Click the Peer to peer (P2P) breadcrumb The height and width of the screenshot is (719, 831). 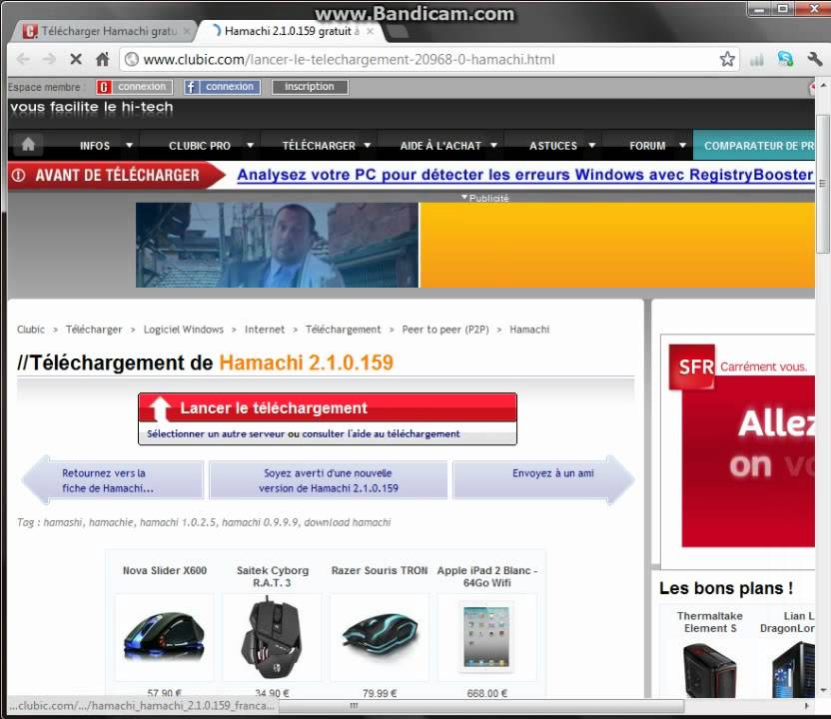coord(445,330)
